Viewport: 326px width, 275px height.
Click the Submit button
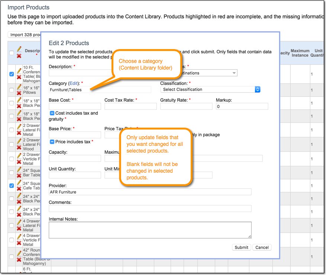241,247
